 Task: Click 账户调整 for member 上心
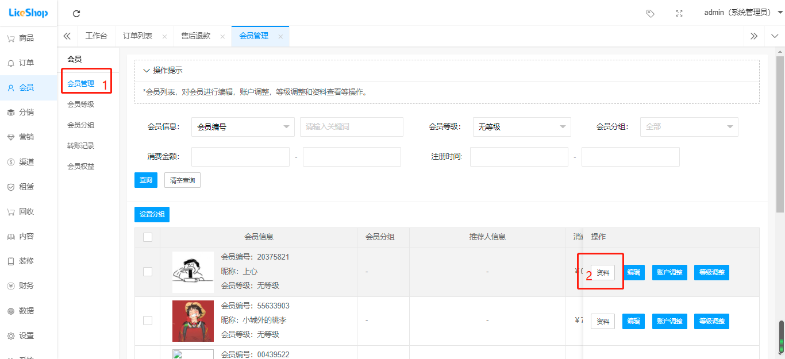(669, 272)
